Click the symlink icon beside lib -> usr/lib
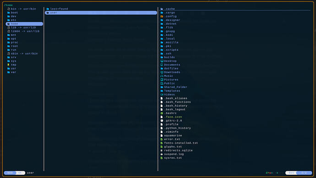 8,27
